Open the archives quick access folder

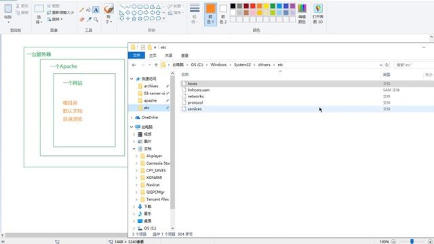(x=151, y=86)
